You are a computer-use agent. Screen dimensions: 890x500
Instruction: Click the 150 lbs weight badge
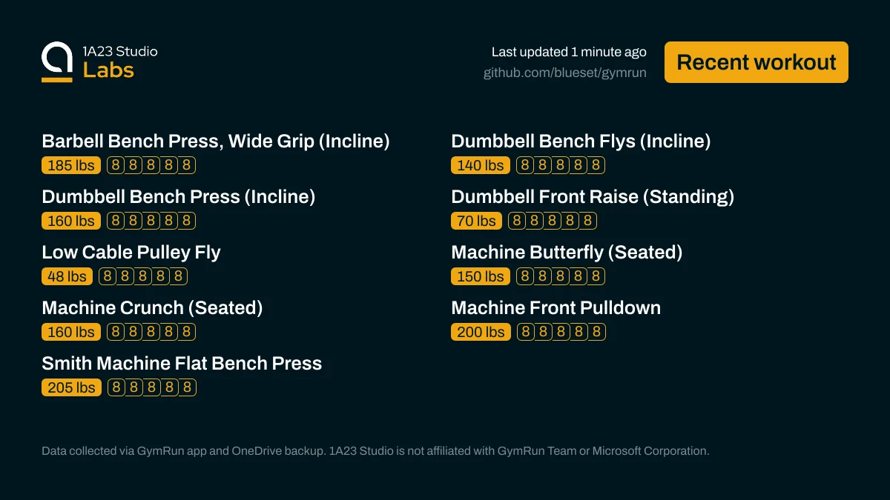(481, 276)
